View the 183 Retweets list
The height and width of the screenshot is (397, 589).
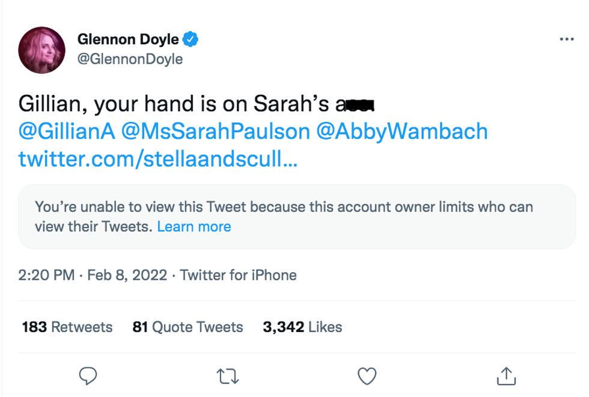coord(67,327)
